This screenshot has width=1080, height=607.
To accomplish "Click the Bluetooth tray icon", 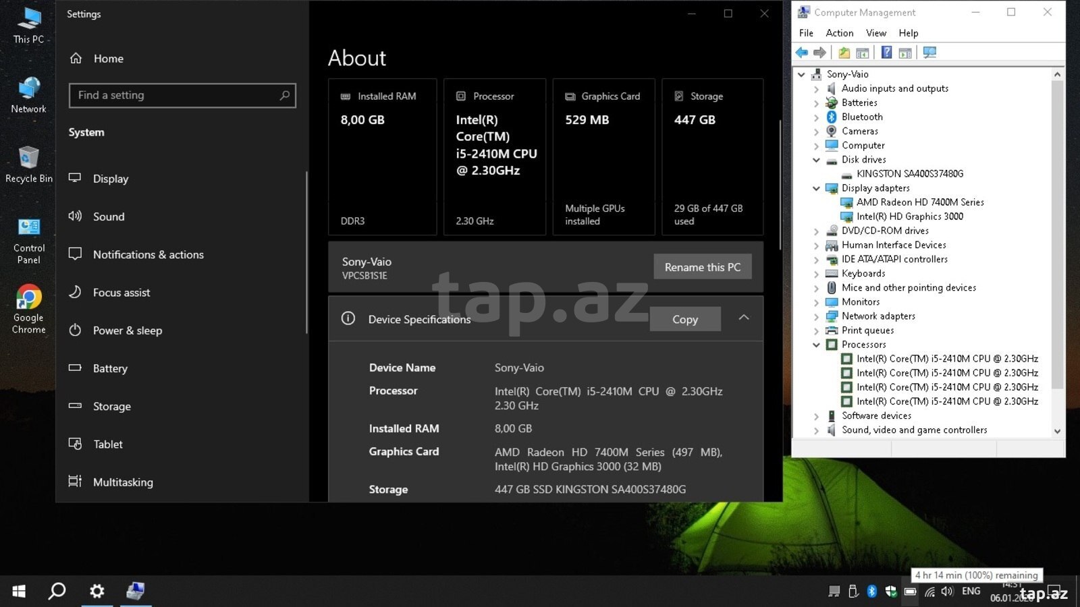I will pyautogui.click(x=872, y=591).
